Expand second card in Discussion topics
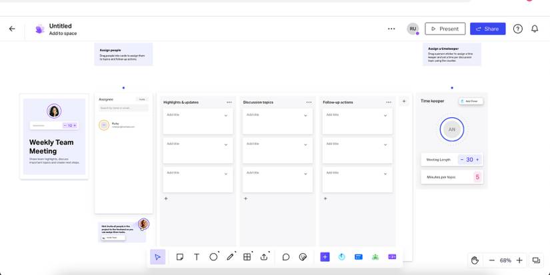 click(x=305, y=144)
